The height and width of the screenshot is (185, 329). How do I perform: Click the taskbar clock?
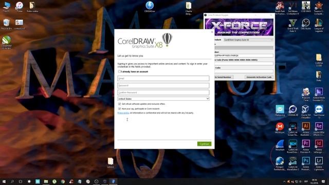[314, 181]
